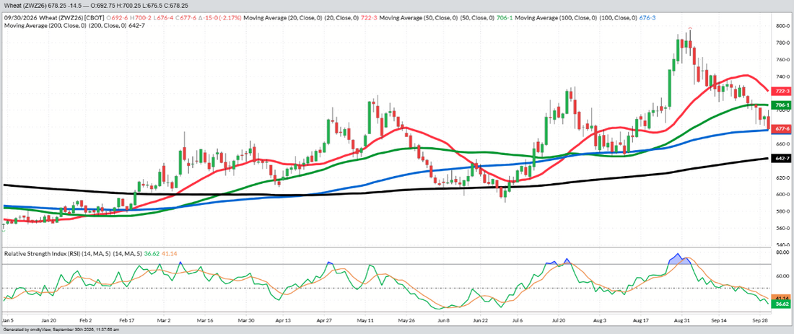The width and height of the screenshot is (794, 334).
Task: Click the Aug 31 date label
Action: (681, 320)
